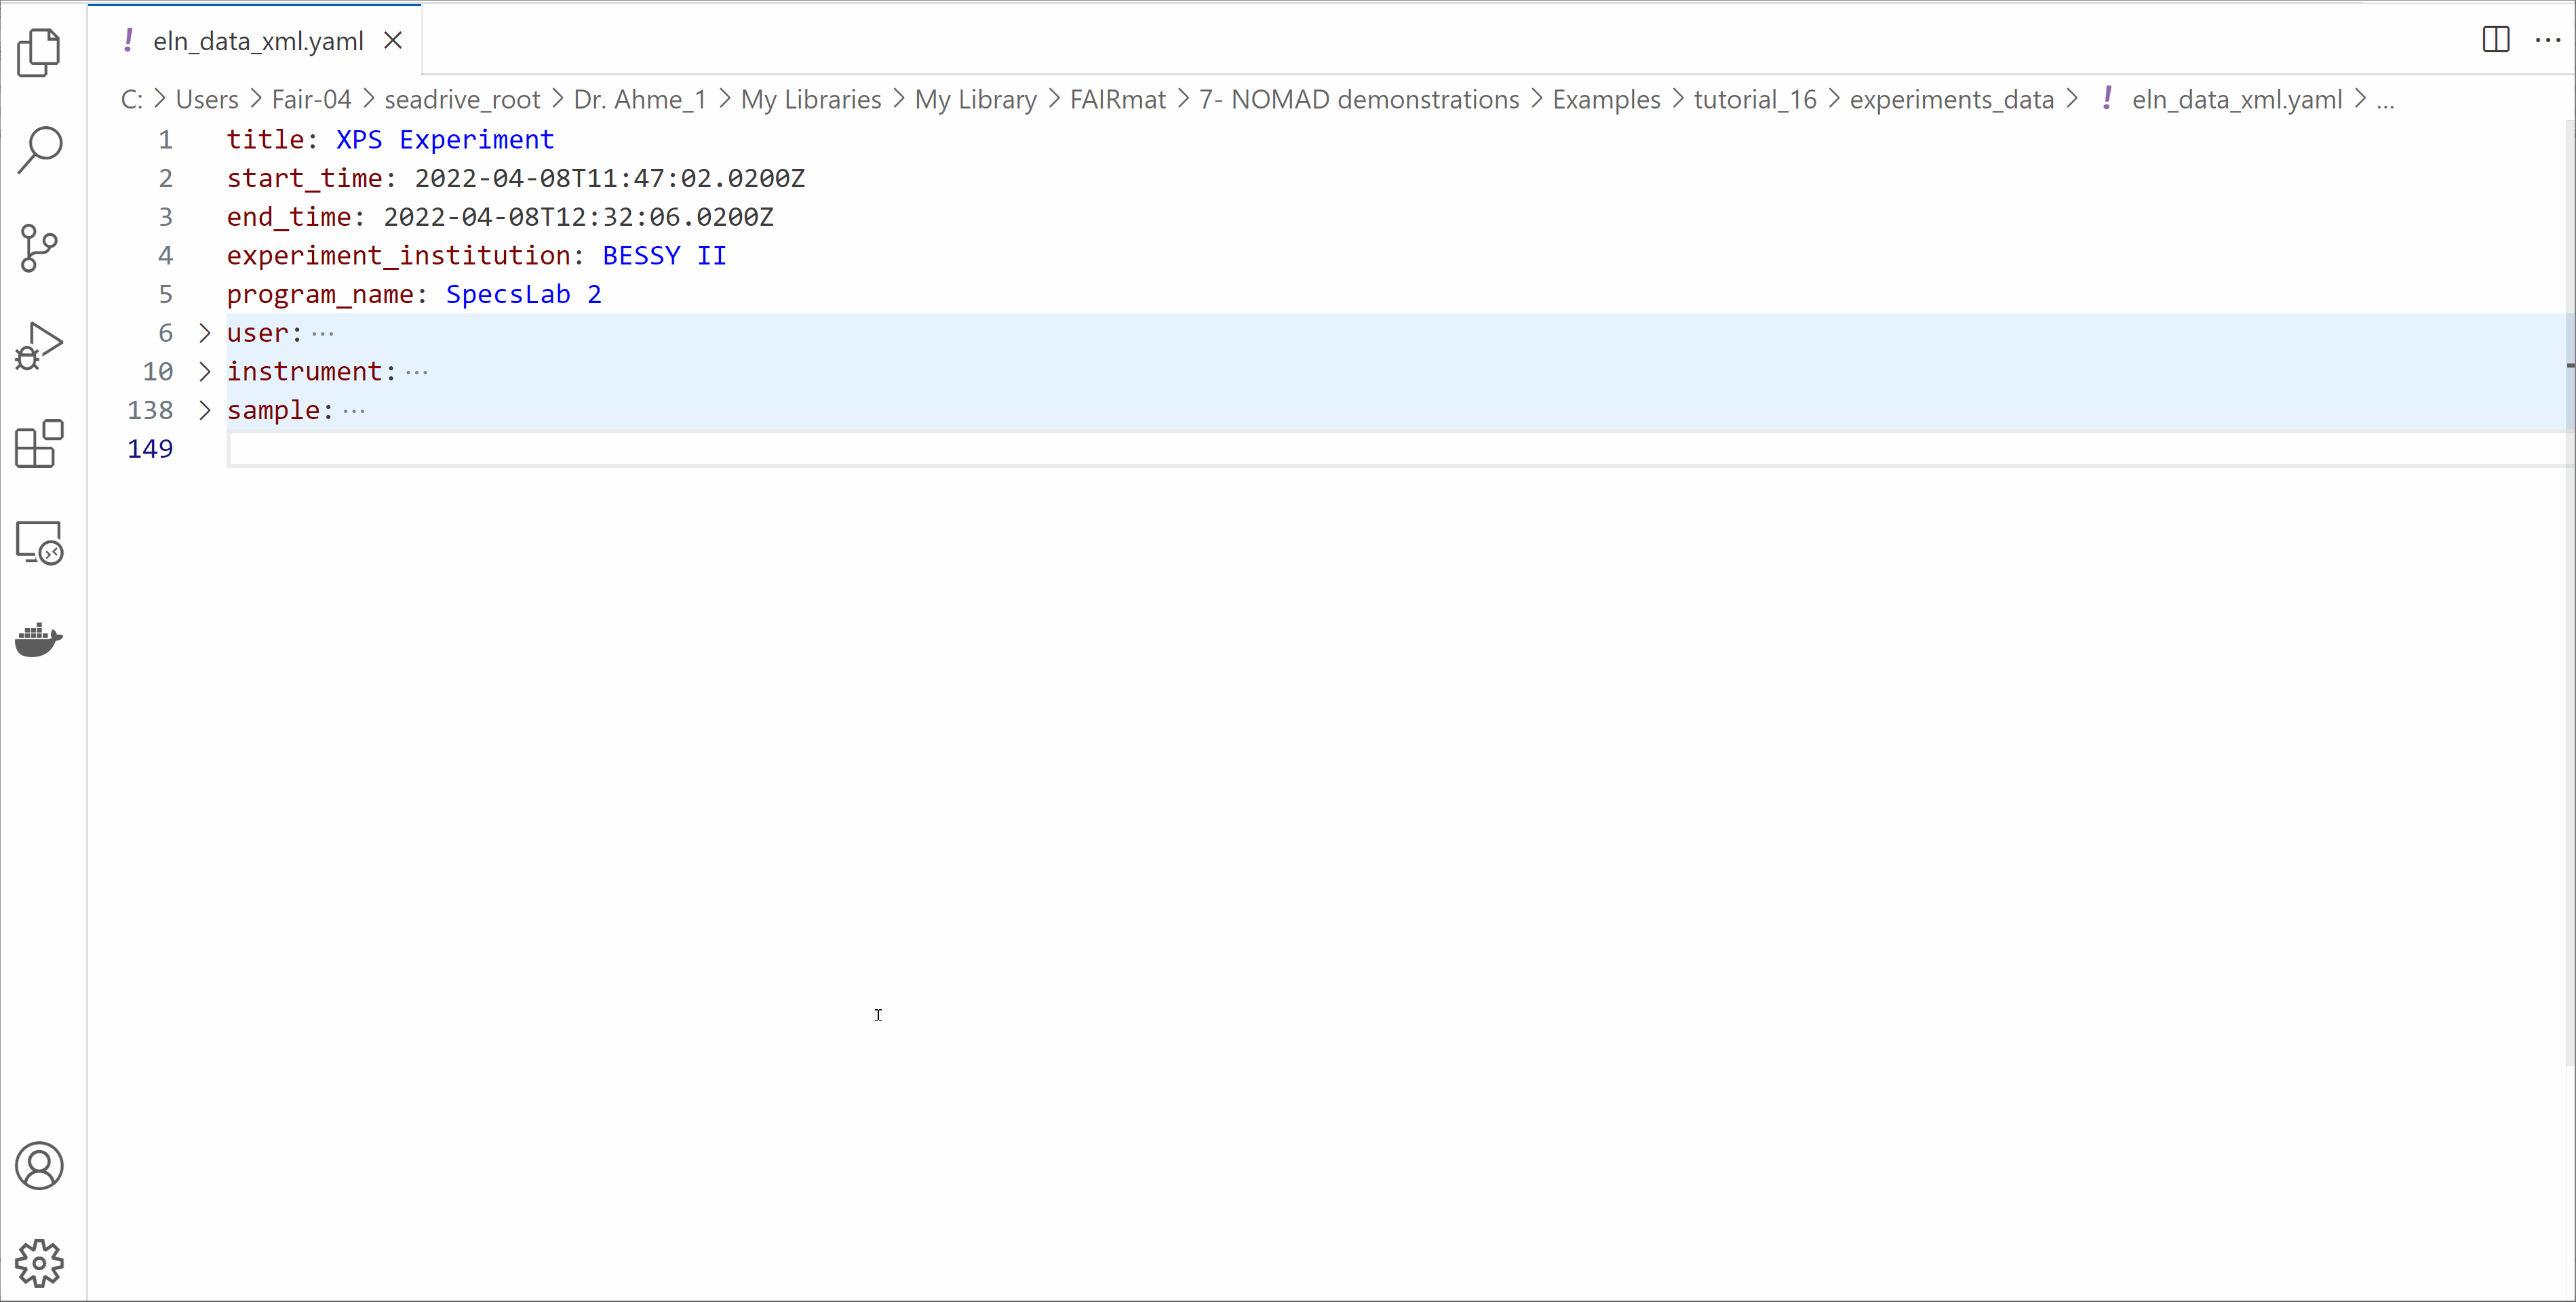Image resolution: width=2576 pixels, height=1302 pixels.
Task: Open the Manage gear menu
Action: point(39,1263)
